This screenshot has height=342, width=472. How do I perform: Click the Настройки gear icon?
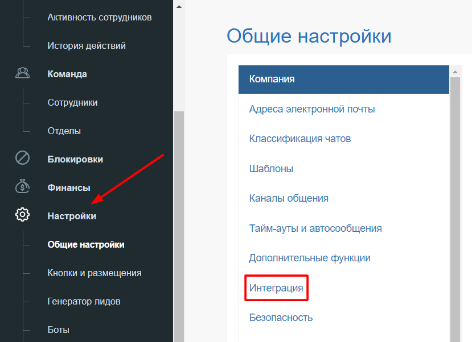pyautogui.click(x=22, y=215)
